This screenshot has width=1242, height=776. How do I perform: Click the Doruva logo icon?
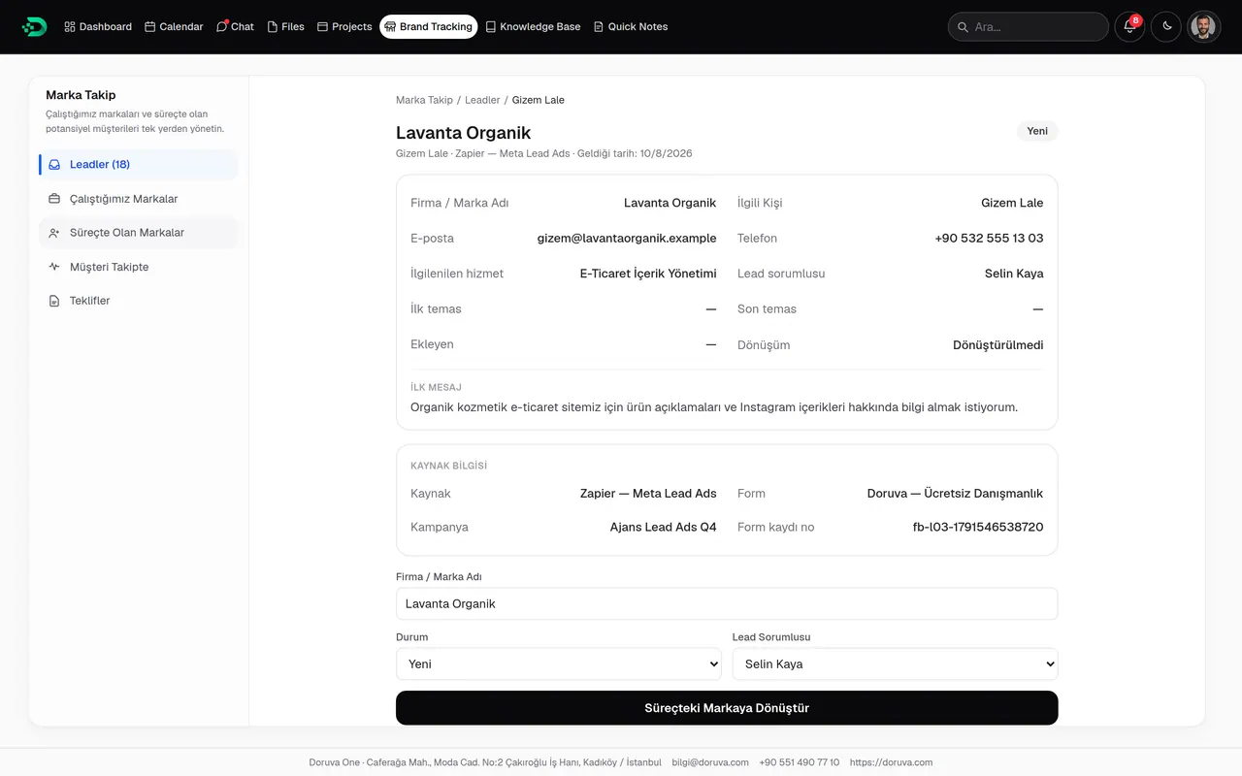point(34,27)
